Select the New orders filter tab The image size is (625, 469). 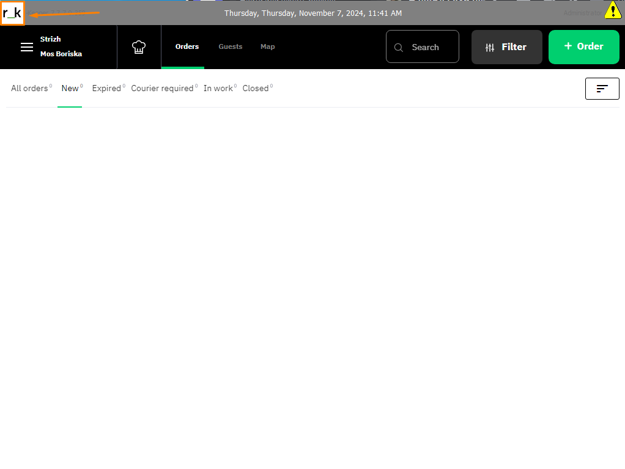[70, 89]
